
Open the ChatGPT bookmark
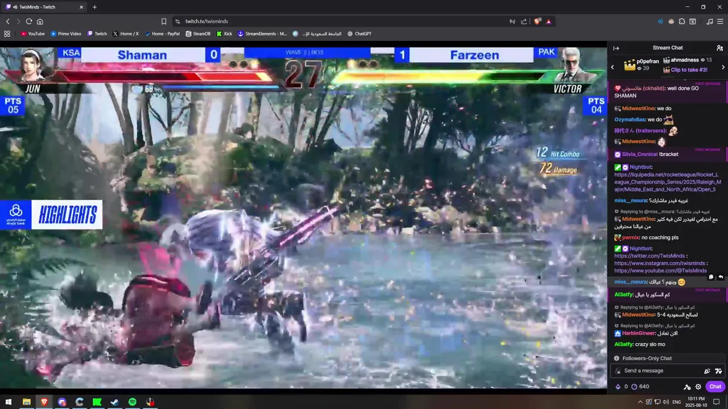click(x=359, y=34)
